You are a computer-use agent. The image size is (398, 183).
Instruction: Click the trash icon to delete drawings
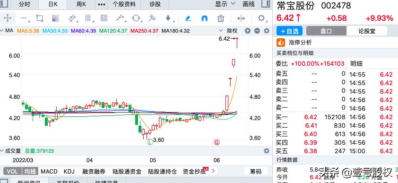tap(221, 18)
